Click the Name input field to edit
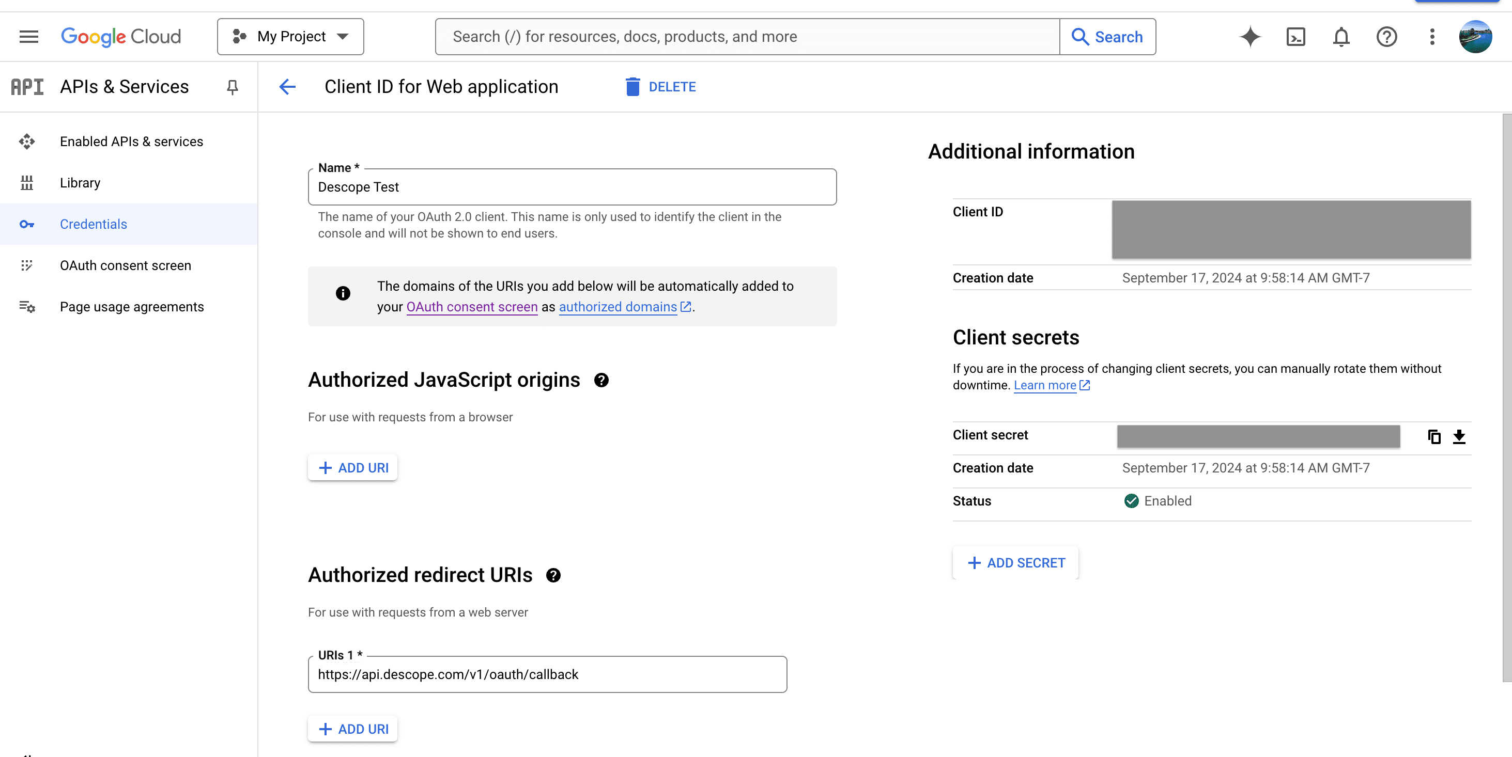 (572, 186)
